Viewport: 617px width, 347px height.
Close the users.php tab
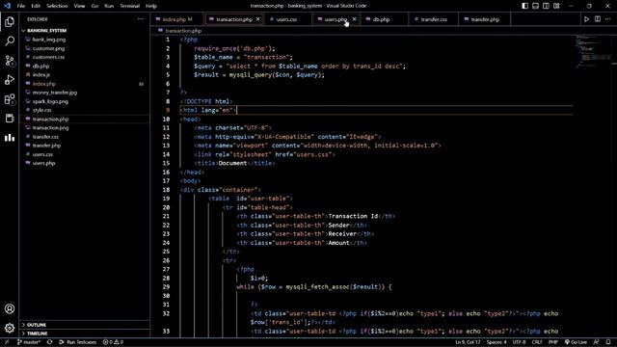354,19
